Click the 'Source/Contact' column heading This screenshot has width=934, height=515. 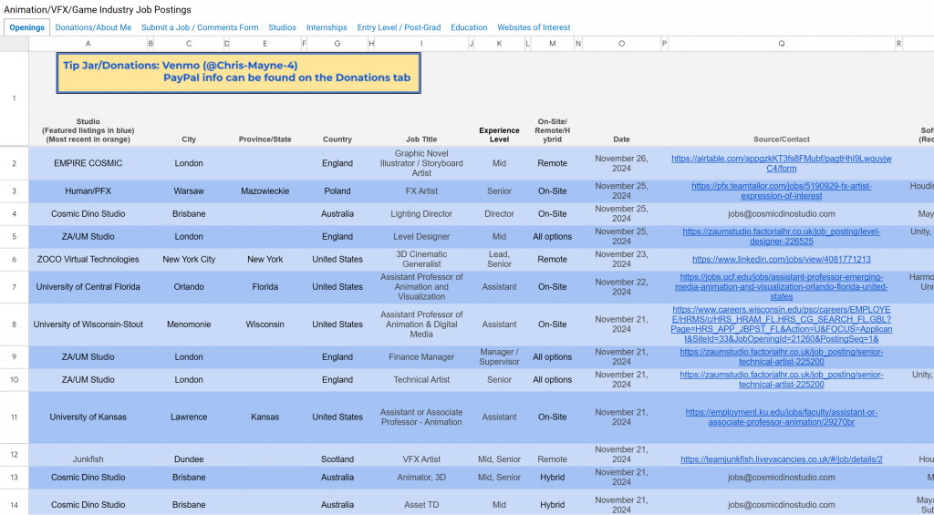(781, 139)
